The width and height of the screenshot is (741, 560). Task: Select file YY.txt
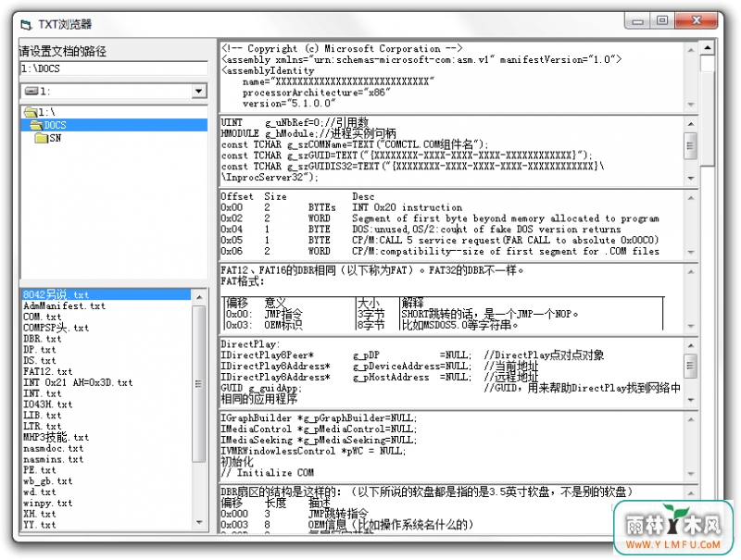click(39, 525)
